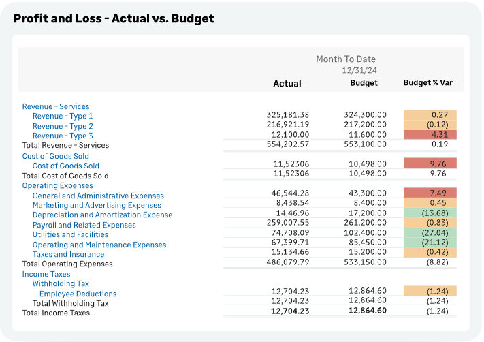
Task: Click the Cost of Goods Sold section header link
Action: (x=55, y=156)
